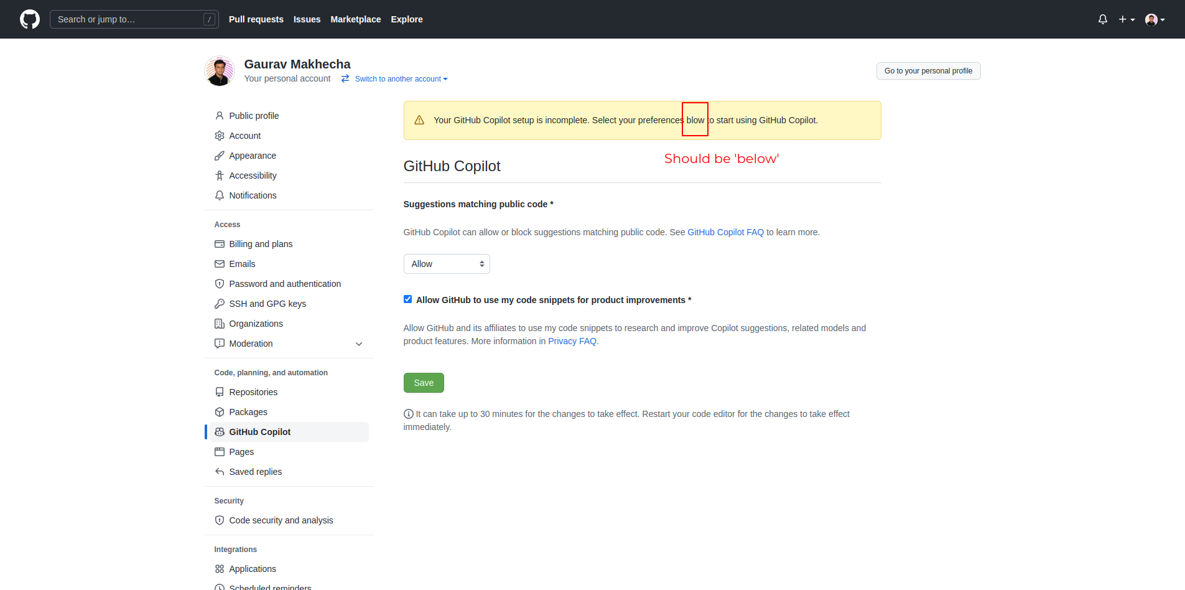
Task: Open Pull requests in top navigation
Action: click(256, 19)
